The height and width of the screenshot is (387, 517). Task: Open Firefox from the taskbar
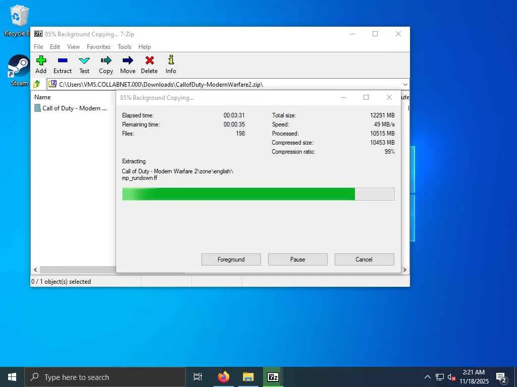point(224,377)
